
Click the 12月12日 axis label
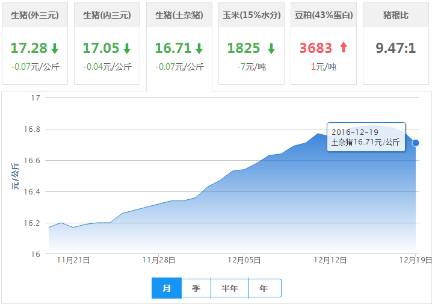pyautogui.click(x=330, y=261)
